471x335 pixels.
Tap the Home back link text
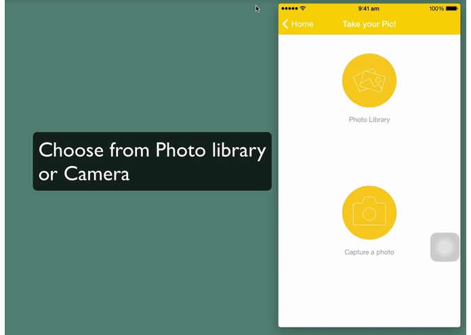302,24
